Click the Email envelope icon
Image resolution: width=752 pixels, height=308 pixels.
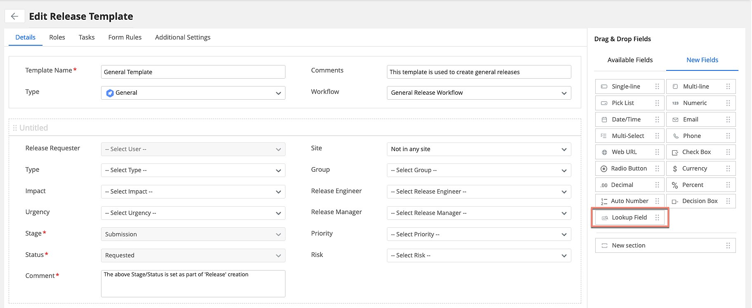click(675, 120)
